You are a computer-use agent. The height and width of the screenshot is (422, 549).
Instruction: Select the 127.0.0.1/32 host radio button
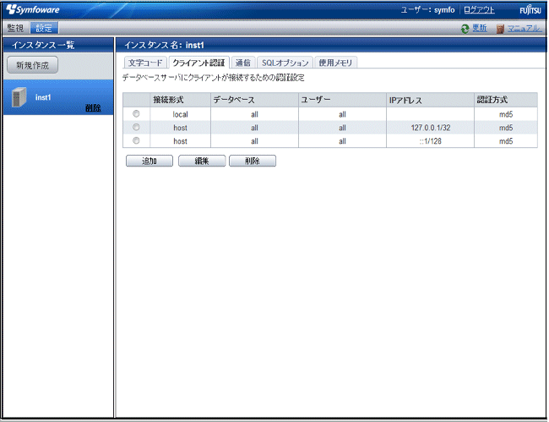click(x=136, y=127)
